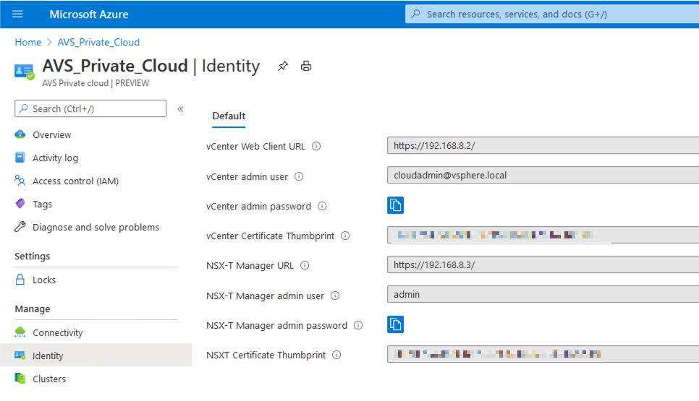Open Diagnose and solve problems
699x401 pixels.
[x=96, y=227]
